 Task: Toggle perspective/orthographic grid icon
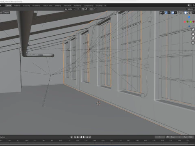193,43
